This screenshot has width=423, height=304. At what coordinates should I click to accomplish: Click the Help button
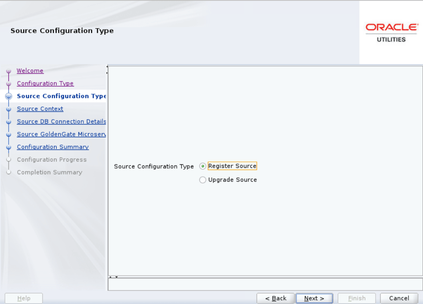pos(23,298)
